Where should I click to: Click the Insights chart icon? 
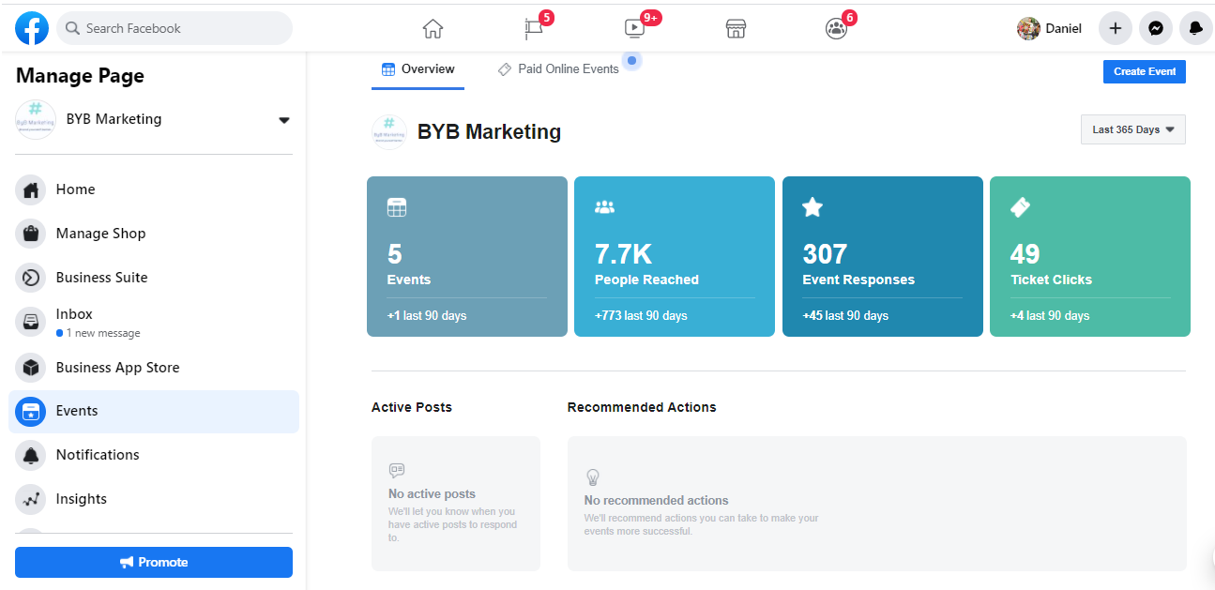coord(31,499)
